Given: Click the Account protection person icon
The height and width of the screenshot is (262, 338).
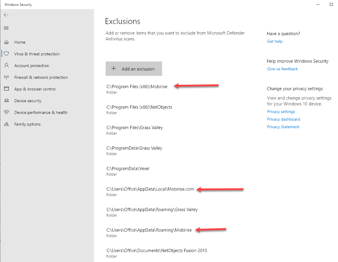Looking at the screenshot, I should tap(6, 66).
